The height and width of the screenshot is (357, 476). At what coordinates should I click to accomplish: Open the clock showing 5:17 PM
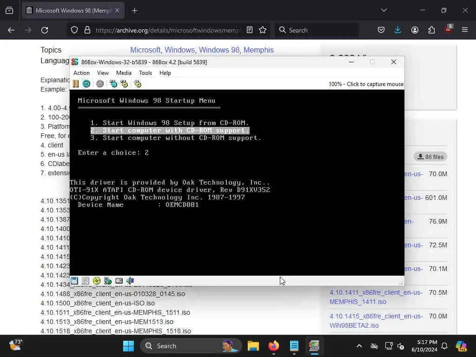(424, 346)
